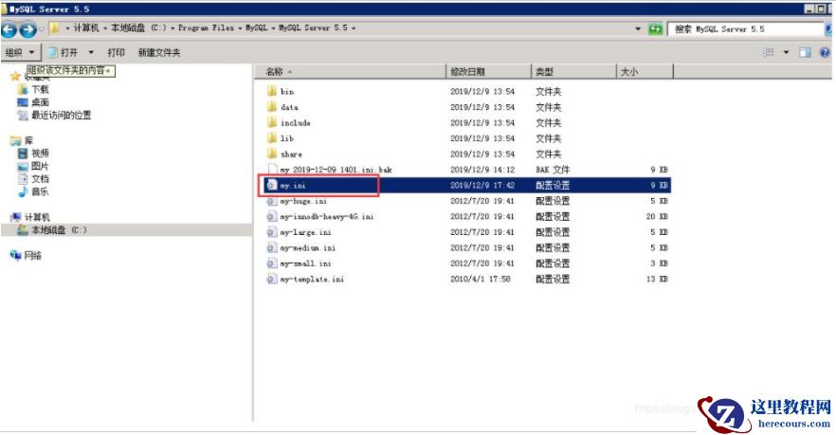
Task: Select the my 2019-12-09 1401.ini.bak file
Action: [336, 170]
